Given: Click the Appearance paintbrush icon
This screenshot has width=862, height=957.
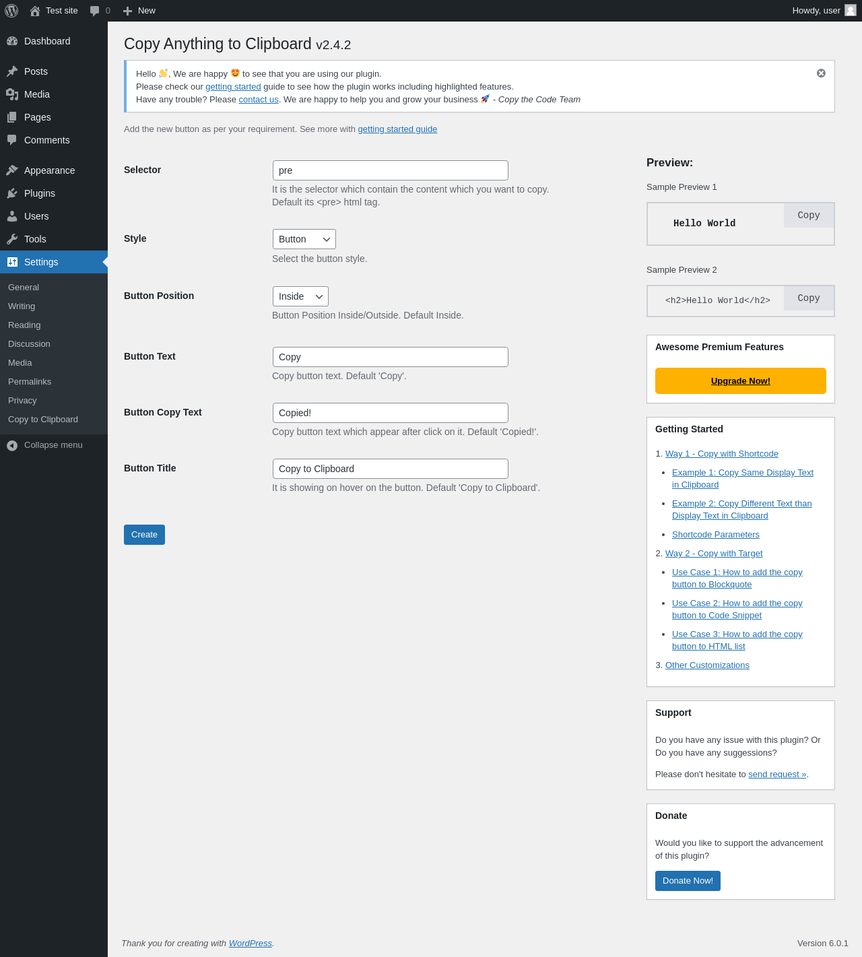Looking at the screenshot, I should [12, 170].
